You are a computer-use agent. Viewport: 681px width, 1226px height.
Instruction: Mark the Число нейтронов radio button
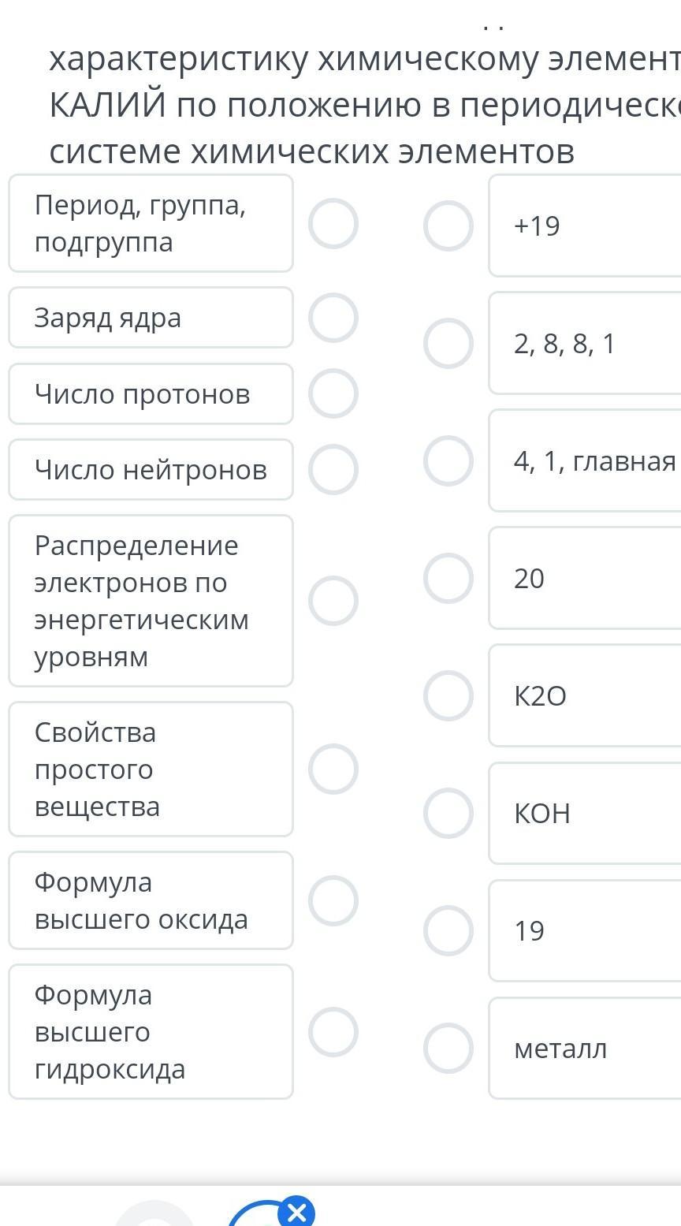[333, 469]
